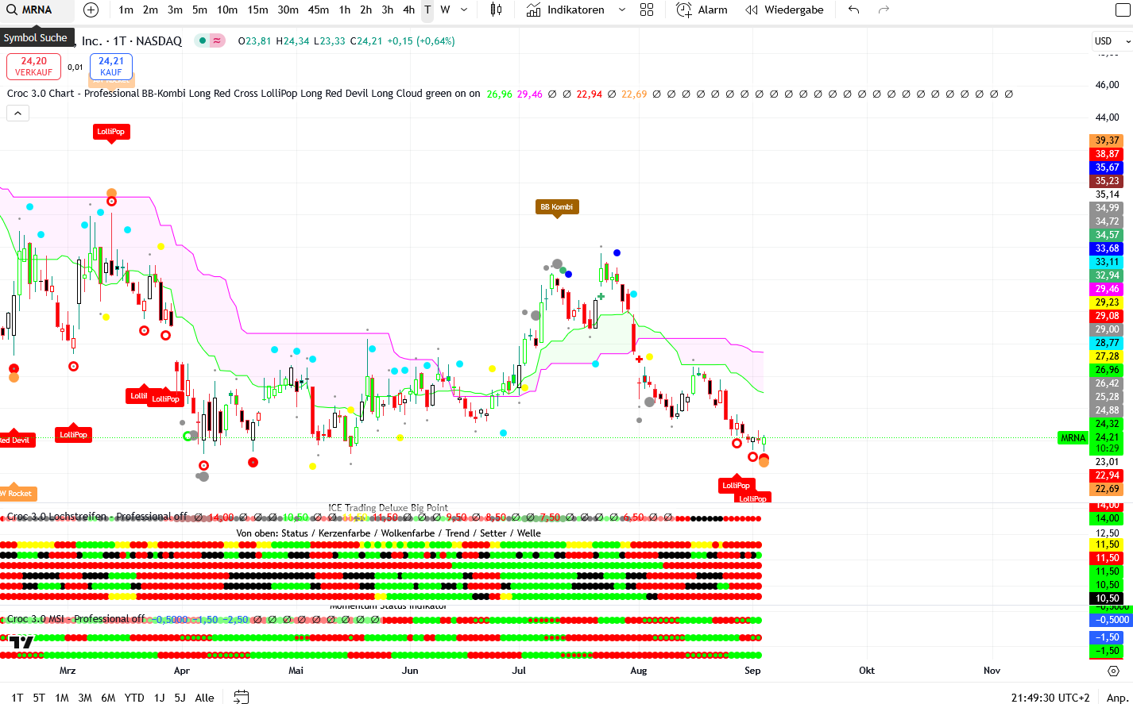Screen dimensions: 1133x704
Task: Open the candlestick chart type selector
Action: [496, 10]
